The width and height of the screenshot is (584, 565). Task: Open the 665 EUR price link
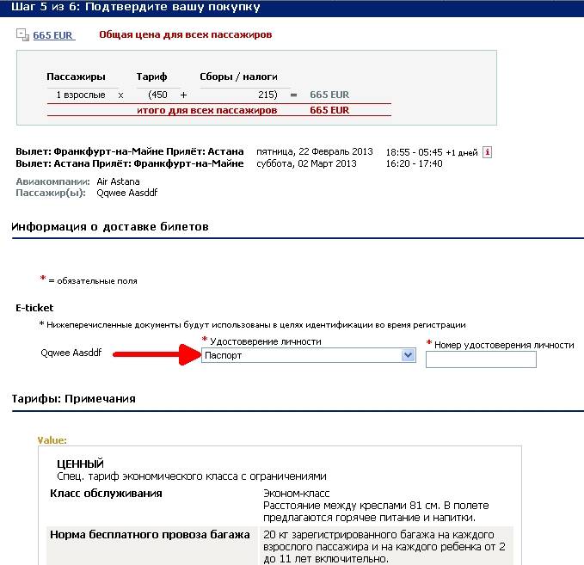(x=52, y=35)
